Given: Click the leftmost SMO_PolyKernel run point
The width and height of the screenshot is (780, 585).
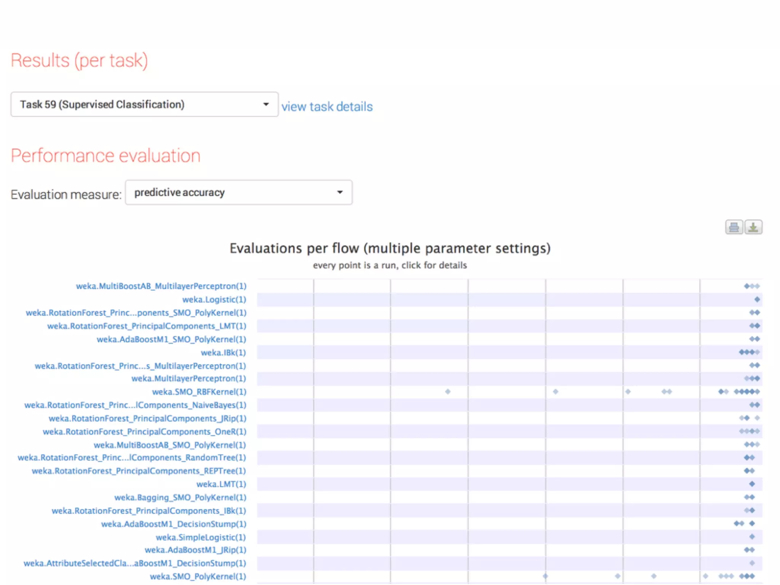Looking at the screenshot, I should point(545,576).
